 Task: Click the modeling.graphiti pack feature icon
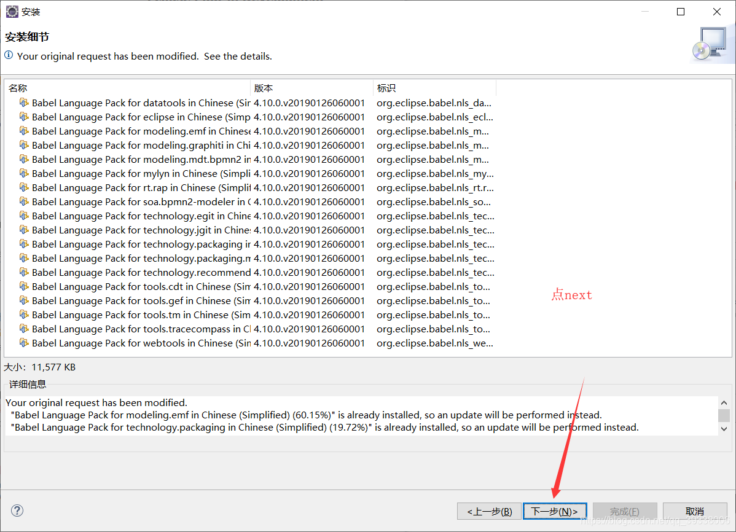(x=24, y=144)
